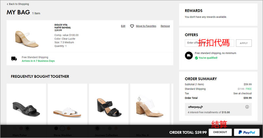Remove the Natie Sandal from bag
Viewport: 263px width, 138px height.
pyautogui.click(x=165, y=26)
